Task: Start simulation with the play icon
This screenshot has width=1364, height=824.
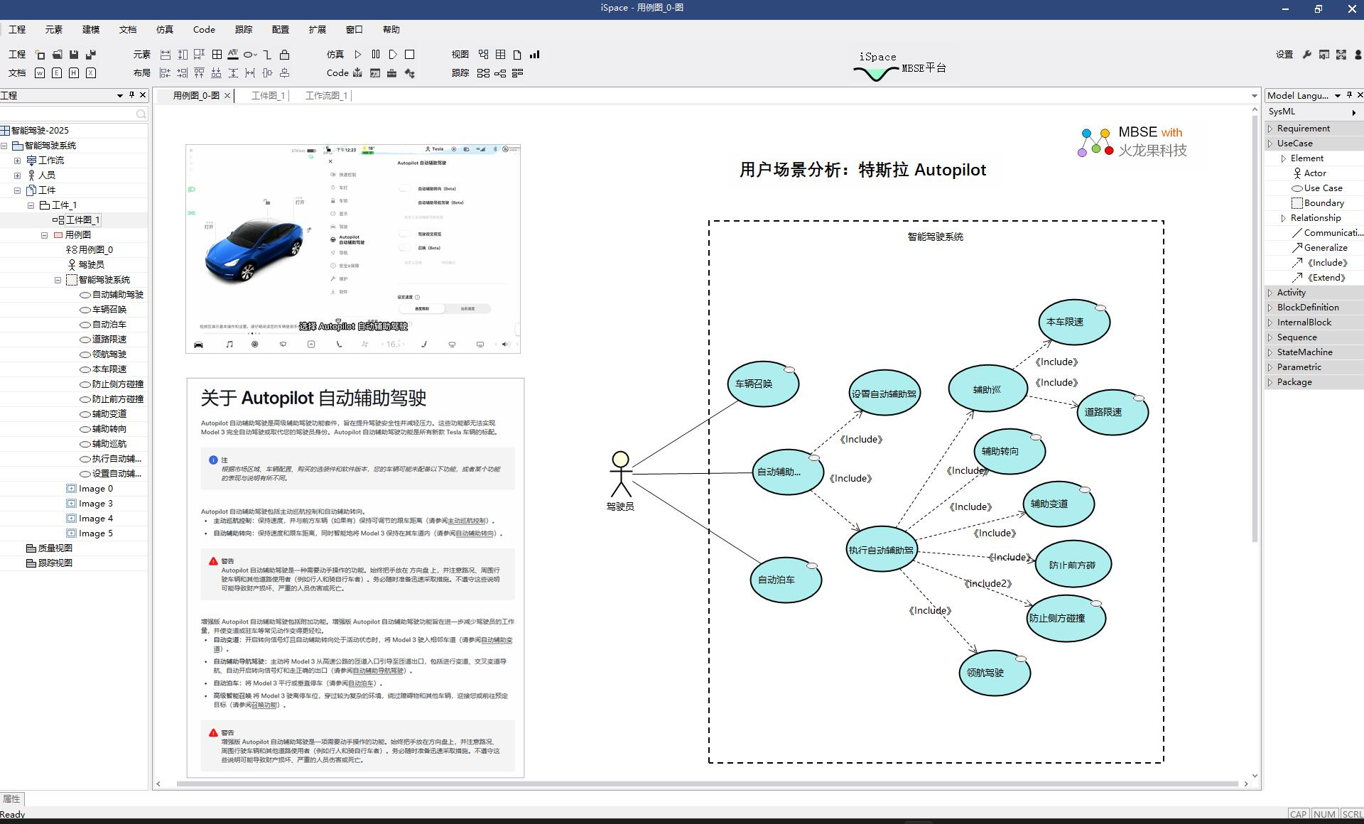Action: [x=358, y=55]
